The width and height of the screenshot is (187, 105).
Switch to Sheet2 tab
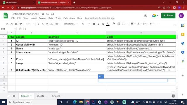point(40,96)
